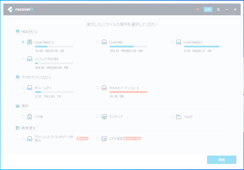Start scanning with the 開始 button
The height and width of the screenshot is (170, 244).
tap(222, 160)
